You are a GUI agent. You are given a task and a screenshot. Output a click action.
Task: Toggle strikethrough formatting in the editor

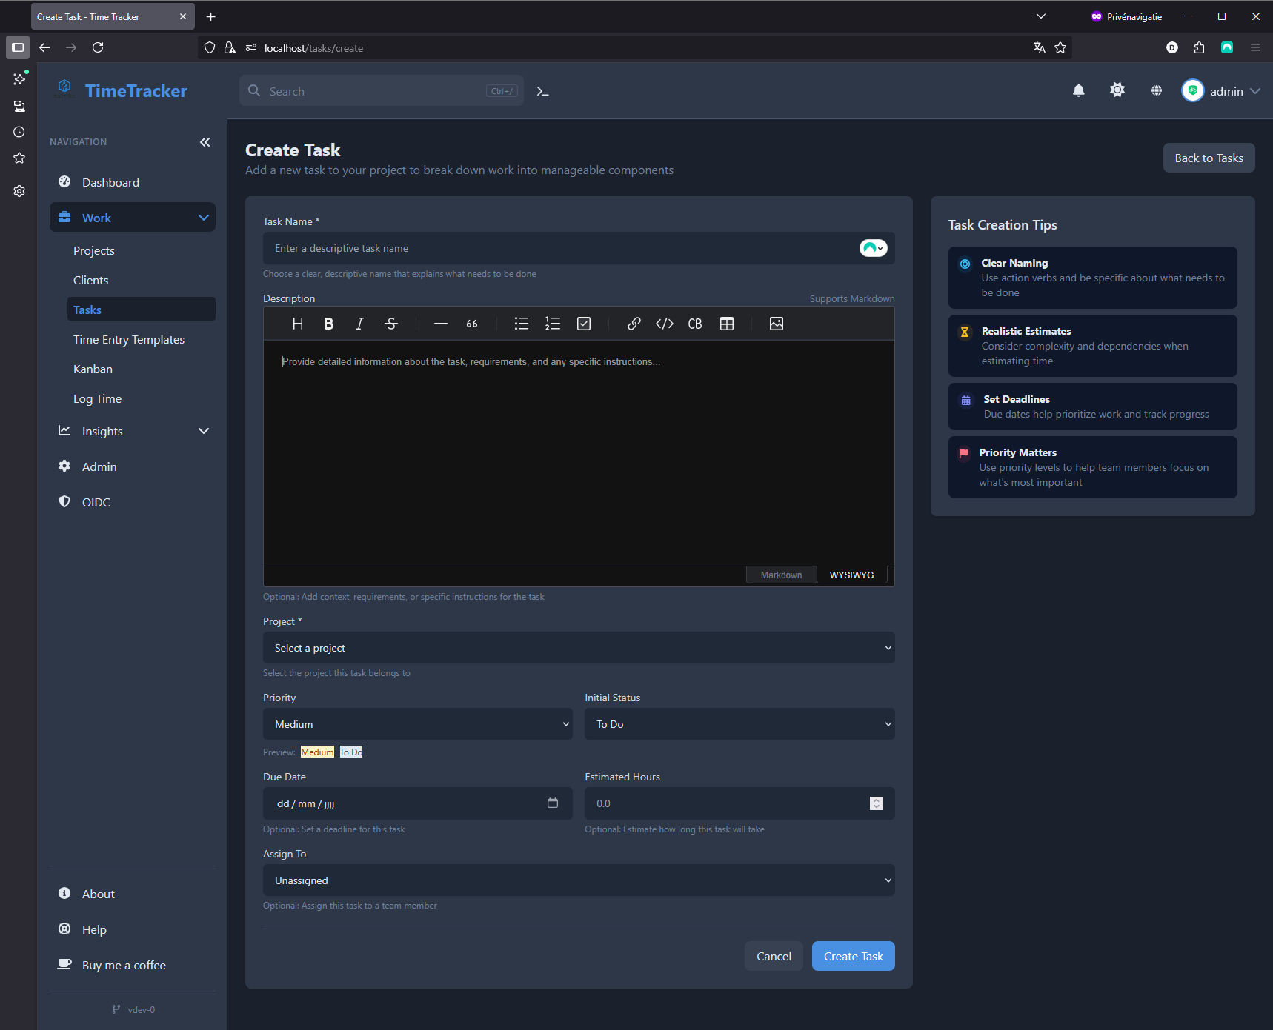[390, 324]
